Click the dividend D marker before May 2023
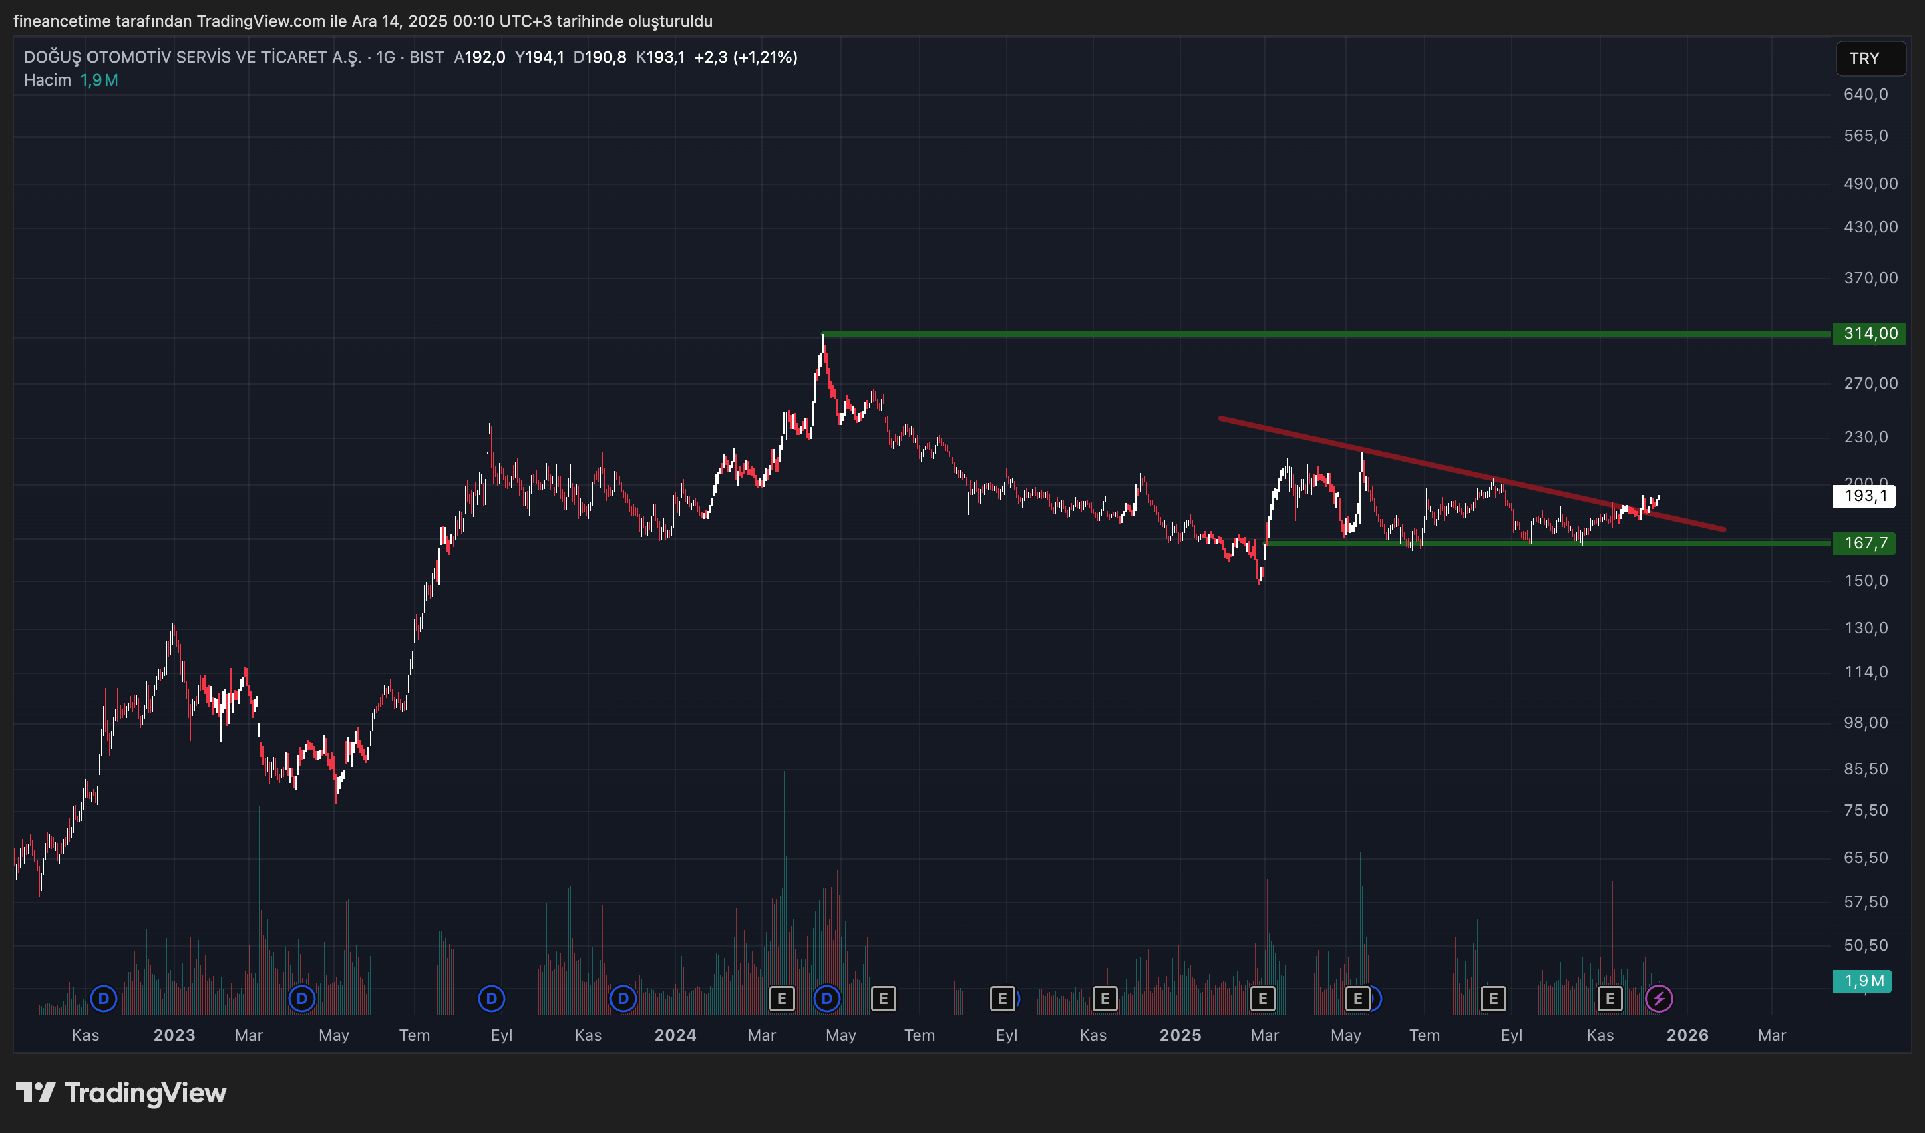 (x=302, y=999)
